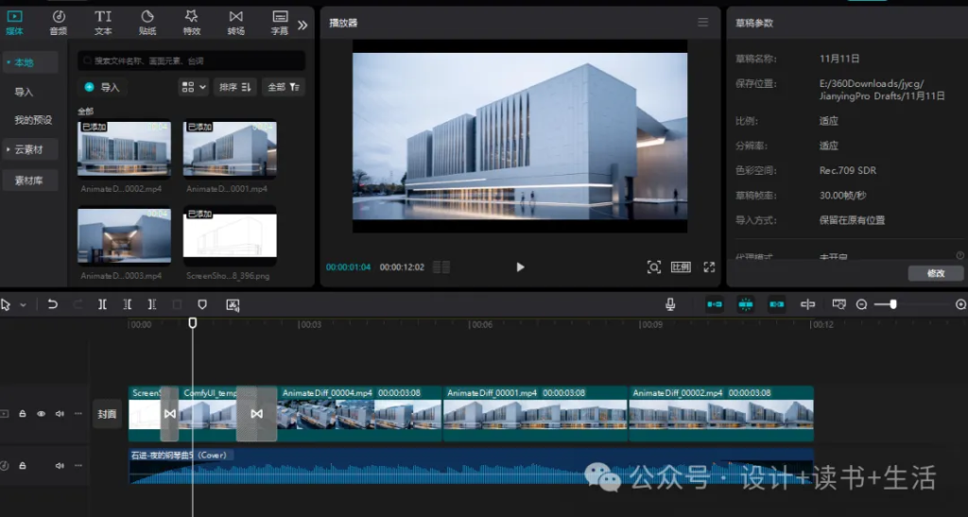Click the undo arrow in timeline toolbar
Screen dimensions: 968x517
pos(53,304)
